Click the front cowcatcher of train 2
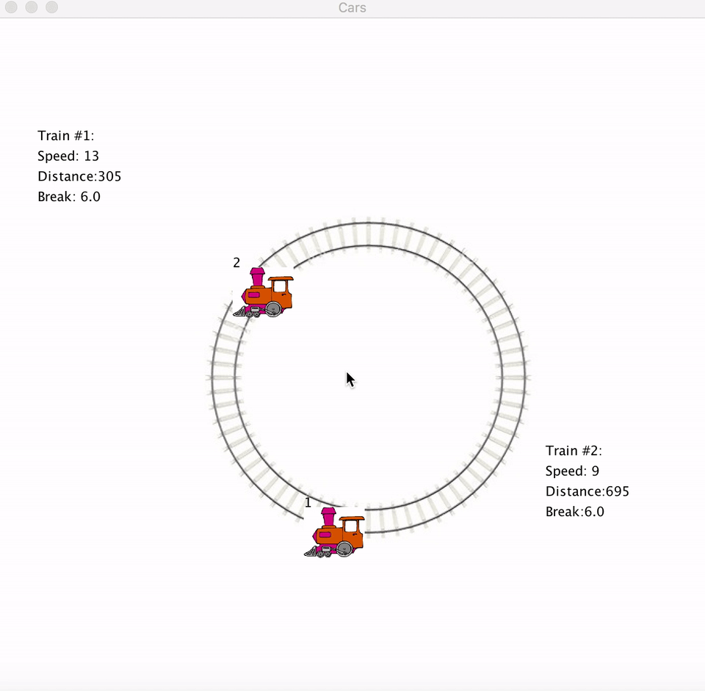Screen dimensions: 705x691 pyautogui.click(x=240, y=312)
